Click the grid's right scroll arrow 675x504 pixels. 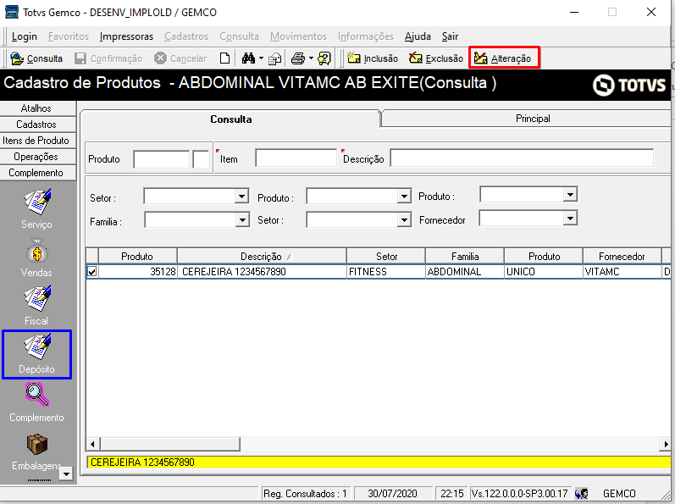tap(666, 444)
